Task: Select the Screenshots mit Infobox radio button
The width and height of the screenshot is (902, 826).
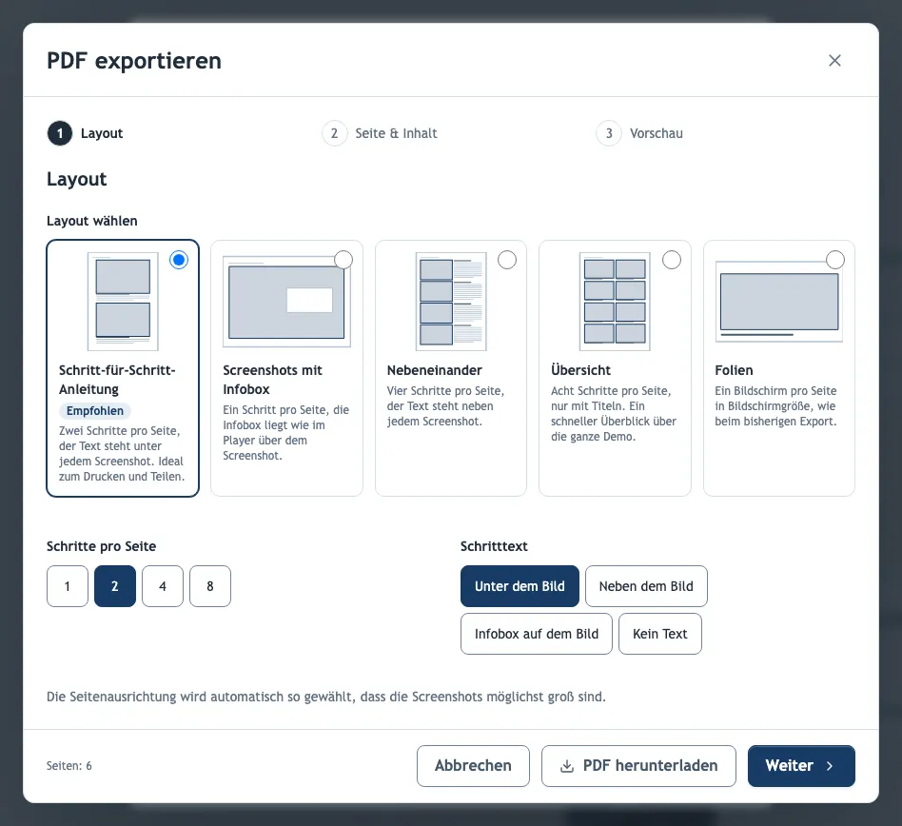Action: (x=343, y=260)
